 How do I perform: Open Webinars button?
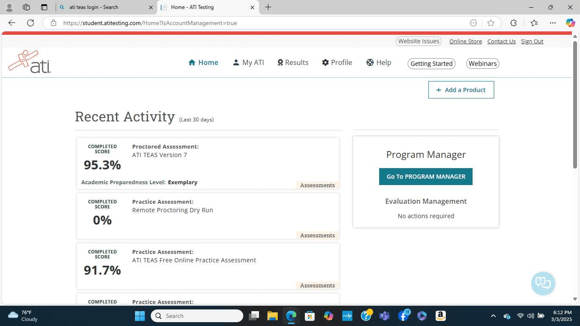point(482,64)
